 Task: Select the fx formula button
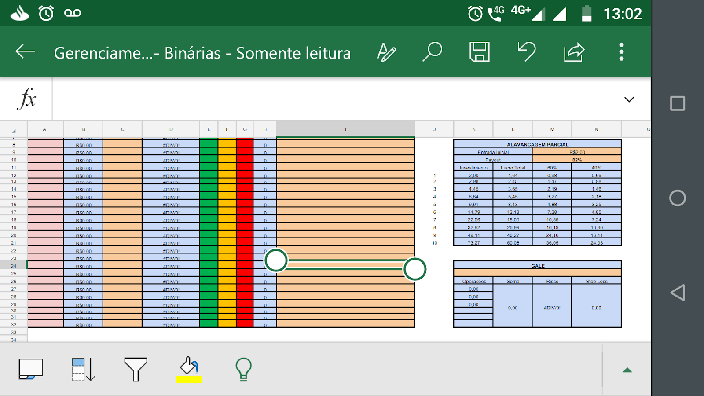point(27,99)
